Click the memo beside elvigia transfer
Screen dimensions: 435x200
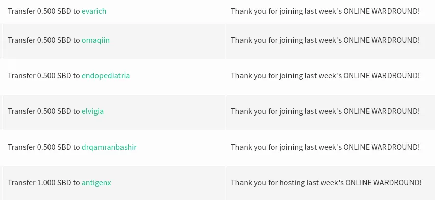325,111
